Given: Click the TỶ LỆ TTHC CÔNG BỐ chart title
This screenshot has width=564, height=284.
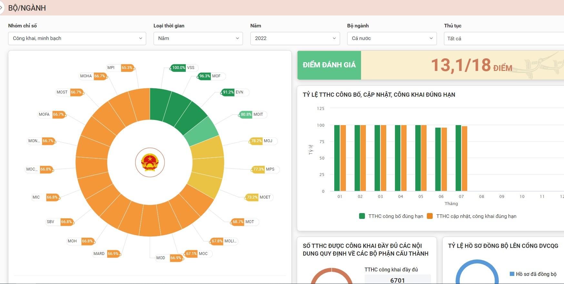Looking at the screenshot, I should [x=379, y=95].
